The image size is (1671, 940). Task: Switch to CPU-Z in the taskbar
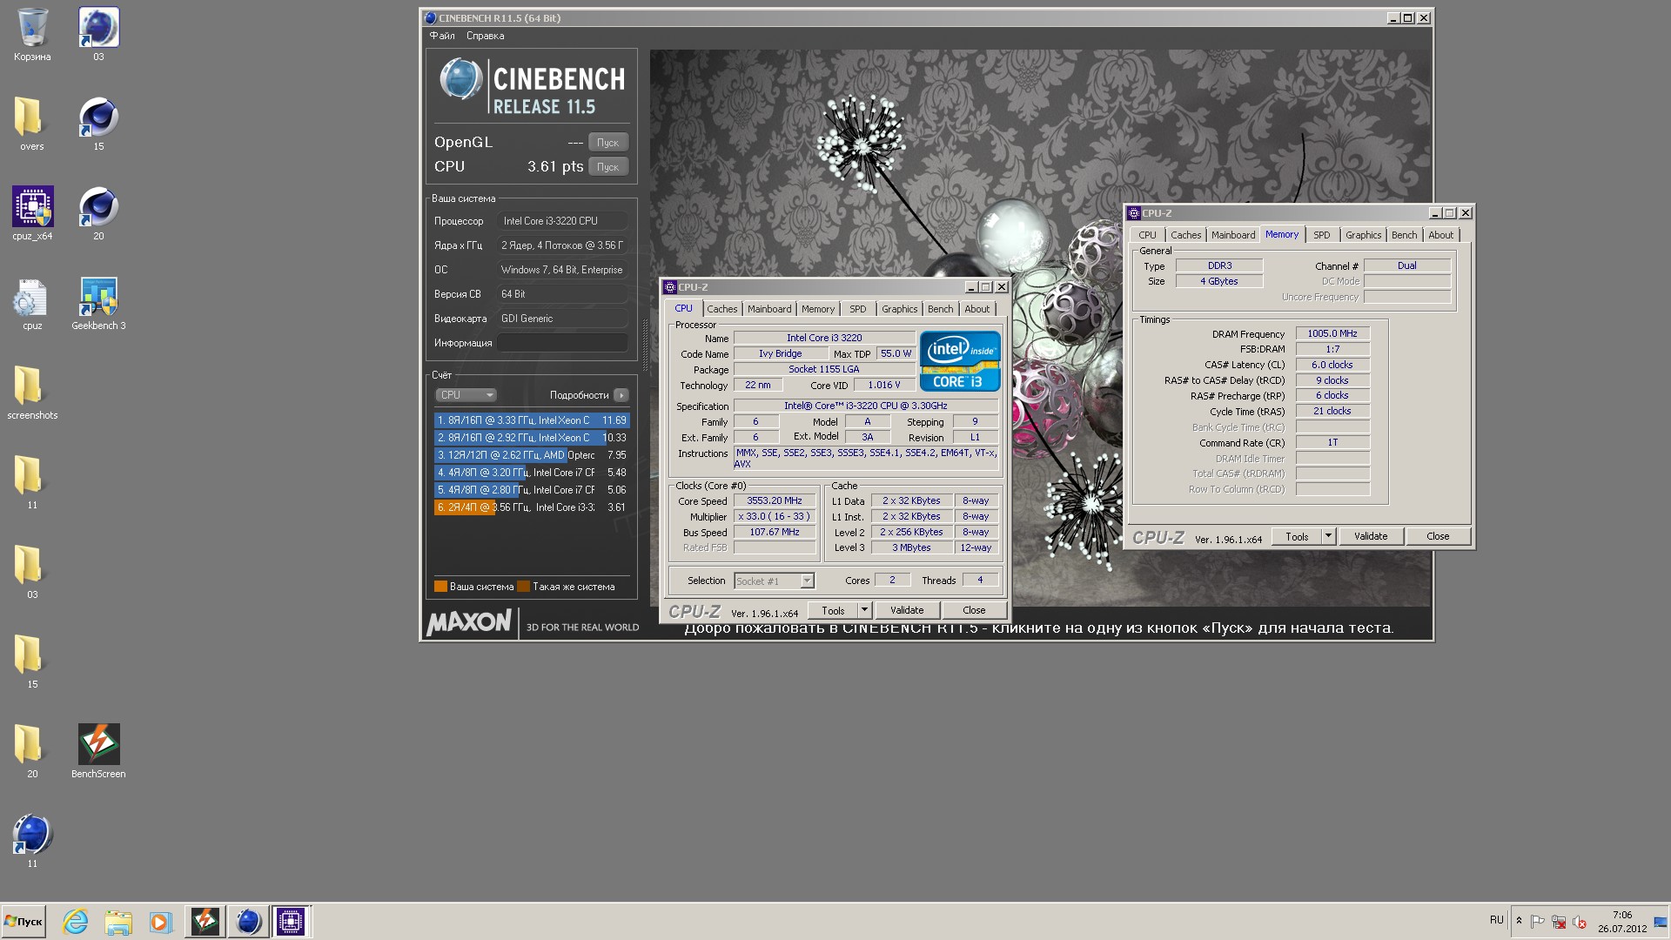pos(291,922)
